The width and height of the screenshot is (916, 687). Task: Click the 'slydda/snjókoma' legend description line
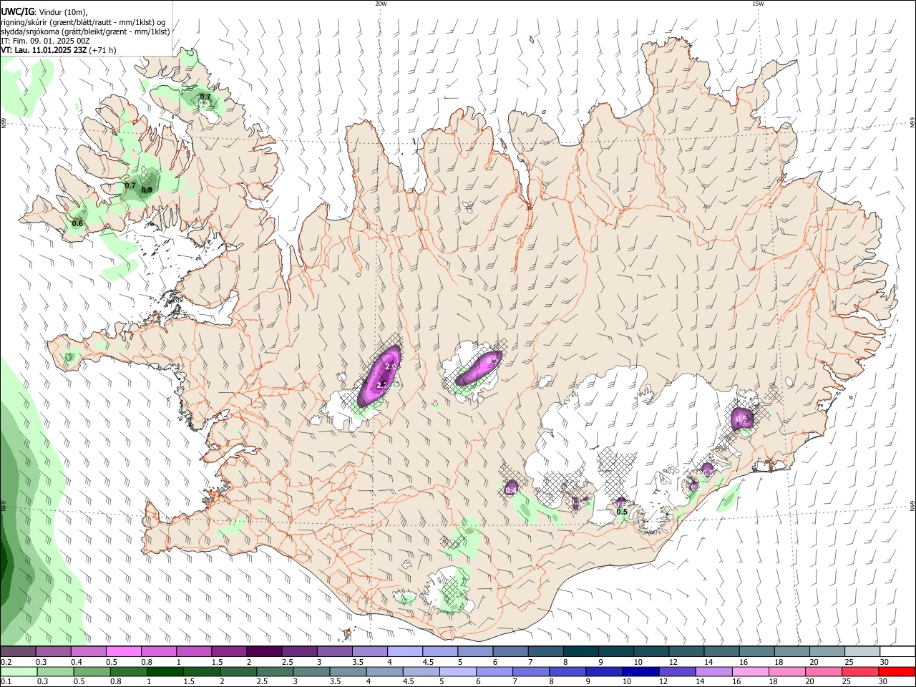pos(85,31)
